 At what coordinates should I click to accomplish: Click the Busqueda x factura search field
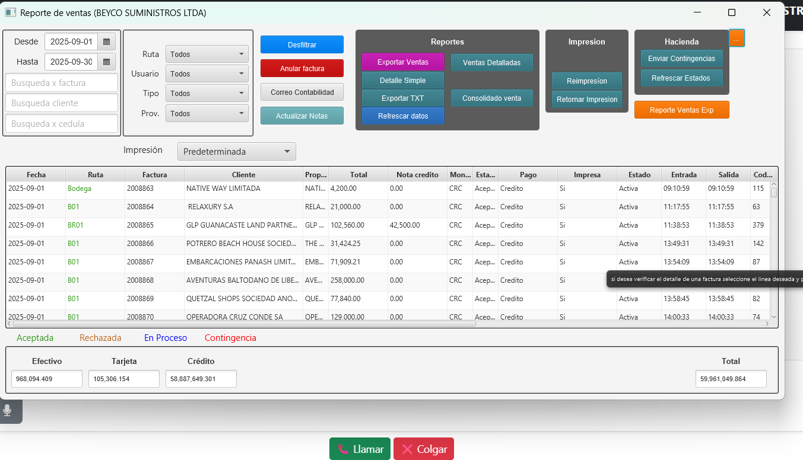tap(62, 83)
